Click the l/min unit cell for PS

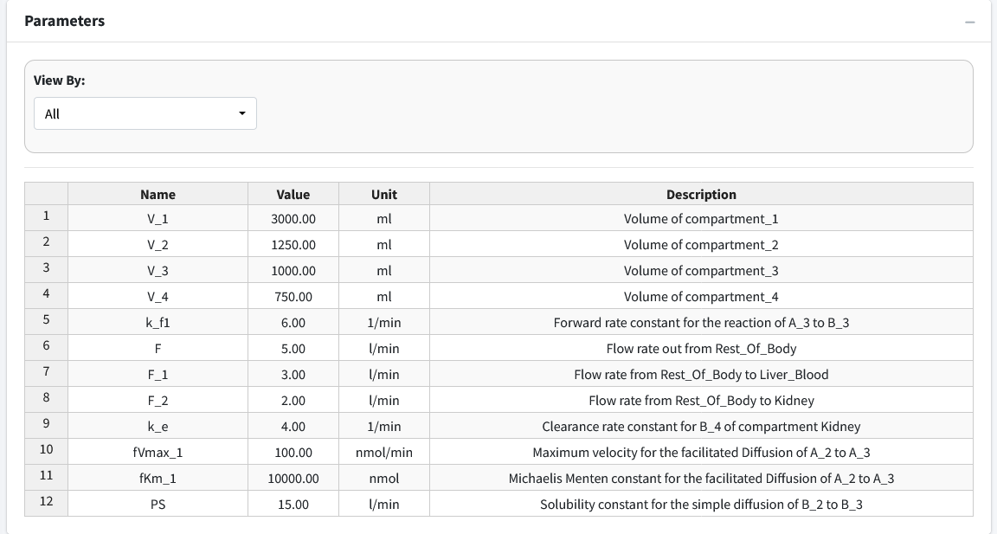(x=384, y=504)
